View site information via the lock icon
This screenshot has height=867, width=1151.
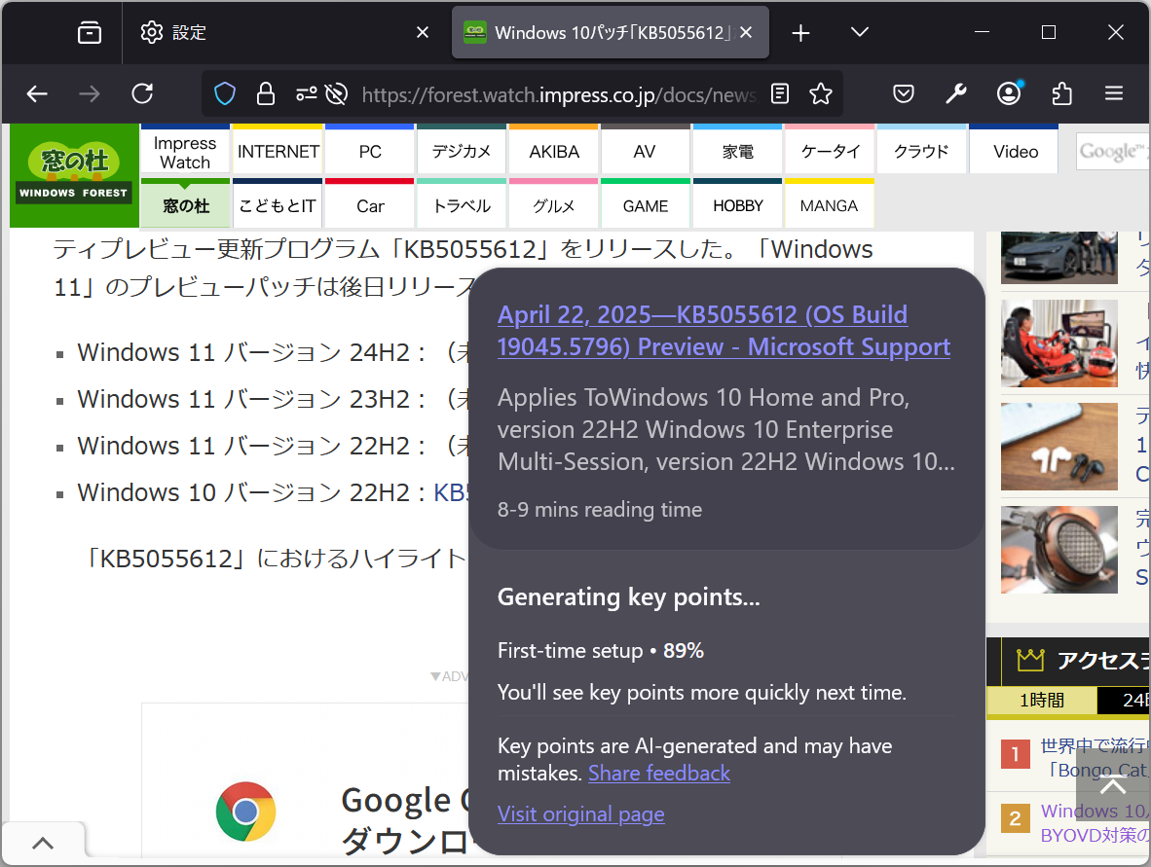point(265,93)
